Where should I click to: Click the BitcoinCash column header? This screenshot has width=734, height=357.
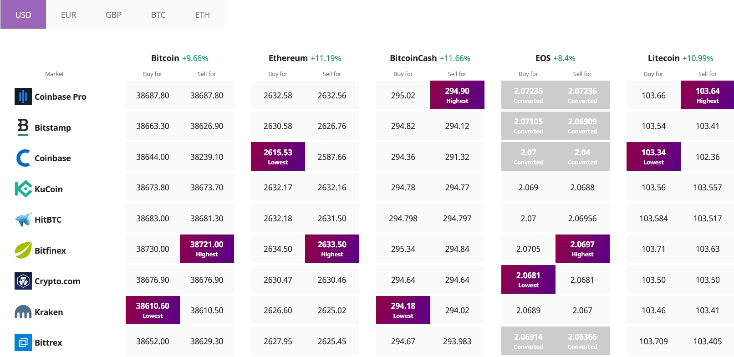coord(413,58)
